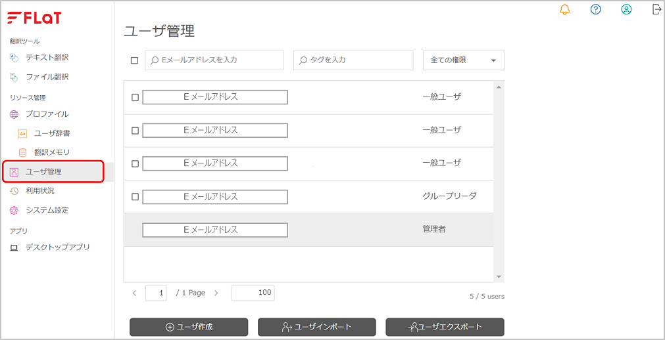Click the user list scrollbar down arrow
The height and width of the screenshot is (340, 665).
[499, 277]
